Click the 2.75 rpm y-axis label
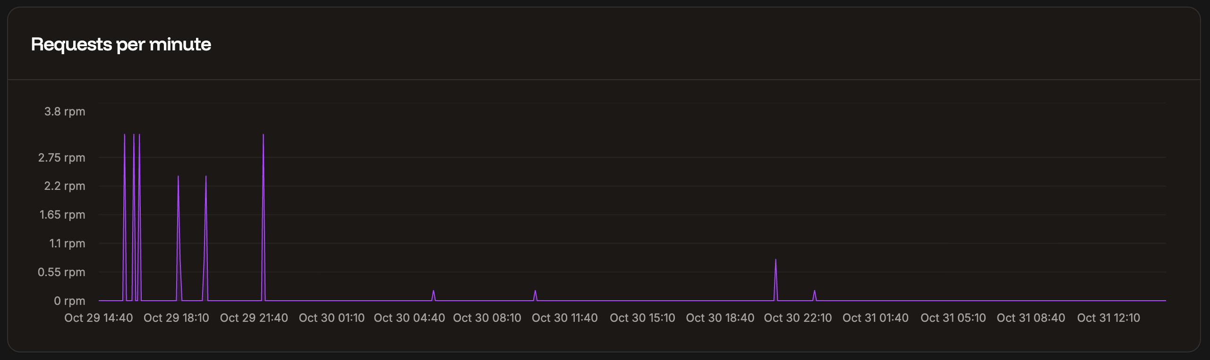Screen dimensions: 1210x360 [62, 157]
